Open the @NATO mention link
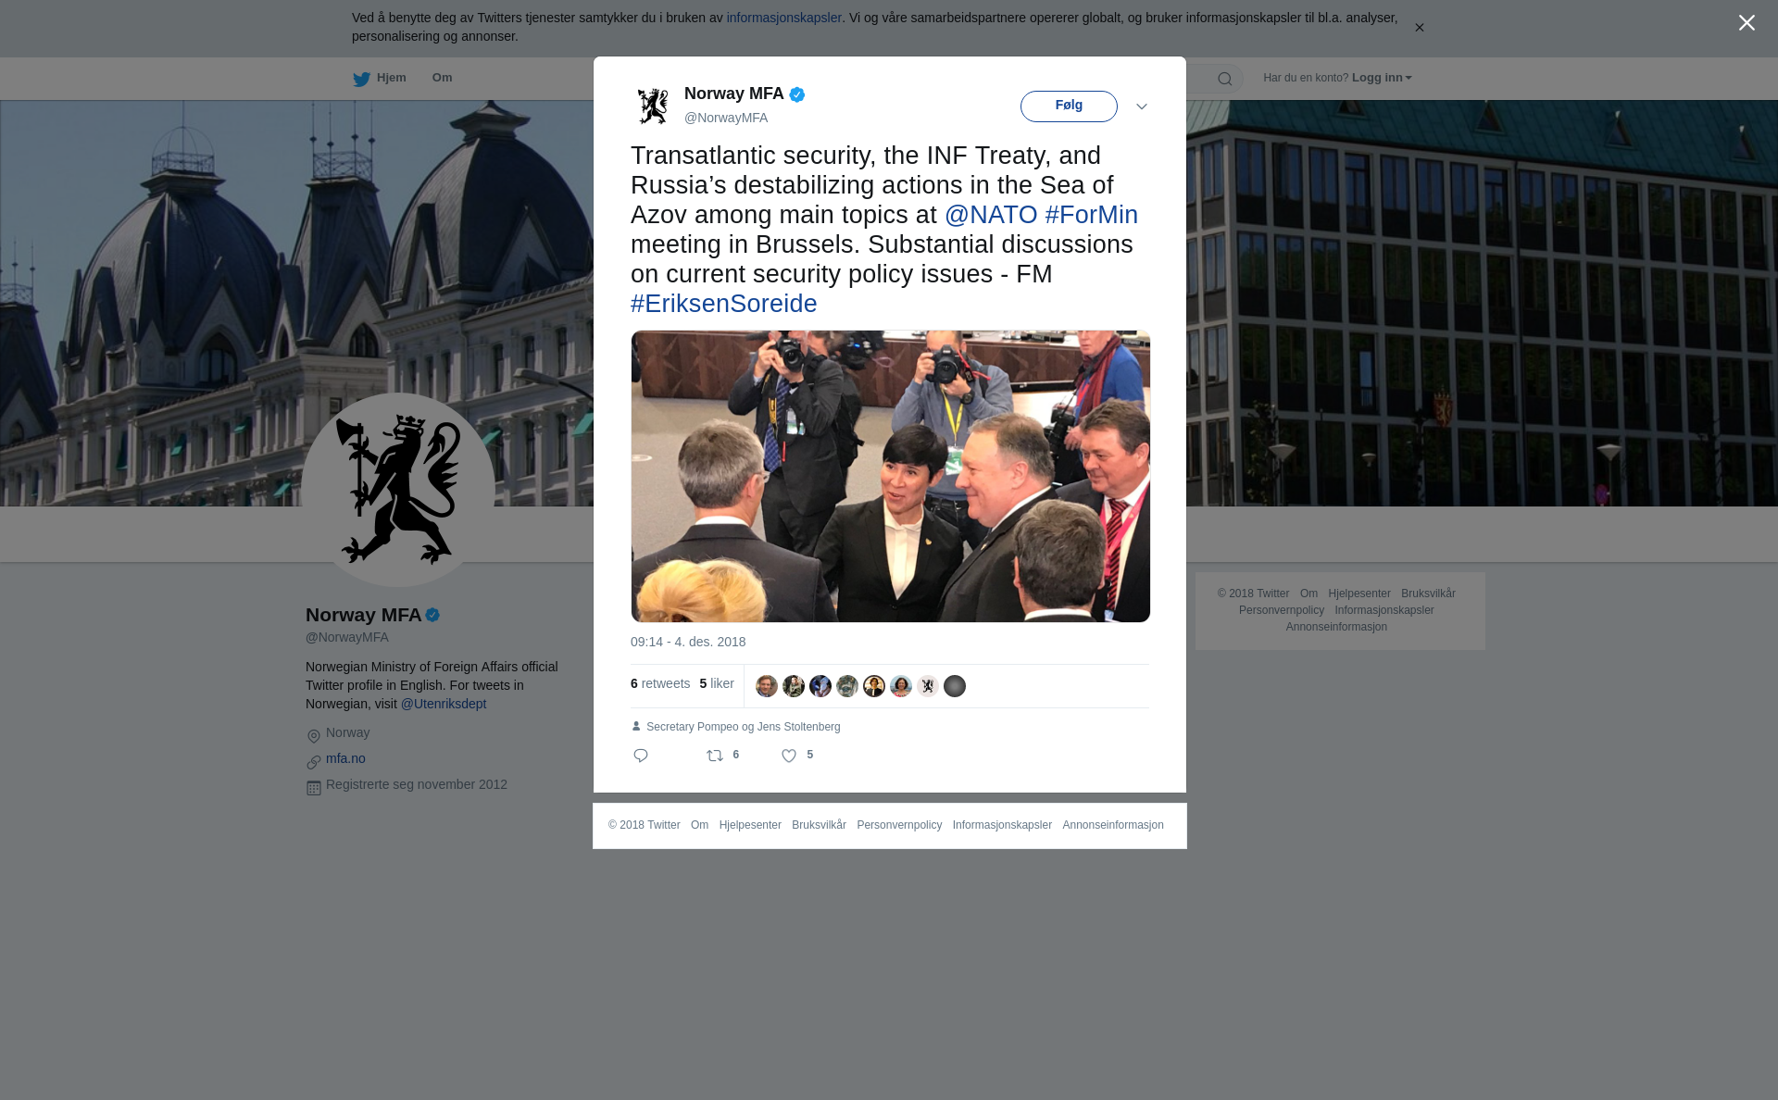Screen dimensions: 1778x1100 pos(991,215)
